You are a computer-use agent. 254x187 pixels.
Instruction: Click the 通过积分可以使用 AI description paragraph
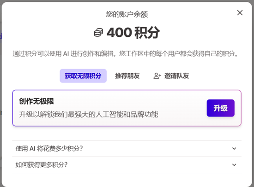click(x=125, y=54)
